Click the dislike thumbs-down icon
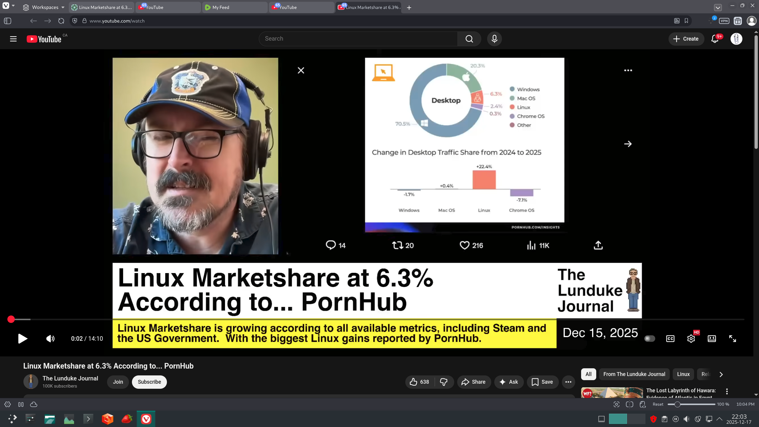This screenshot has height=427, width=759. point(444,382)
